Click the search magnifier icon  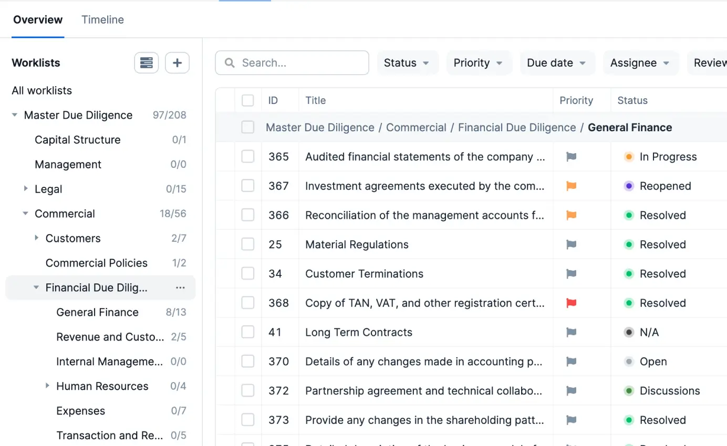(229, 62)
